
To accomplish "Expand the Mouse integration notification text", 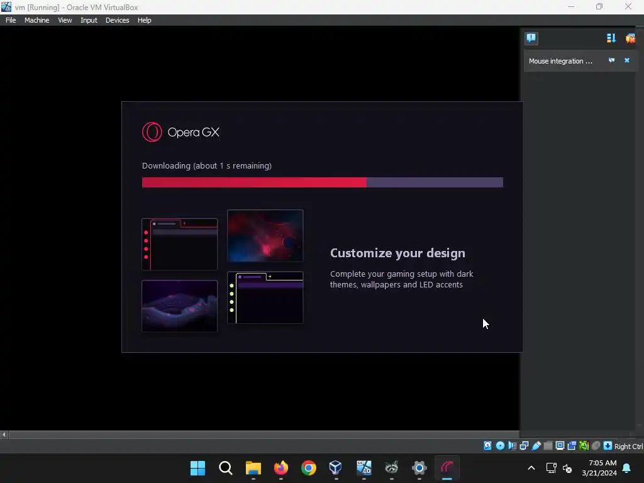I will pos(560,61).
